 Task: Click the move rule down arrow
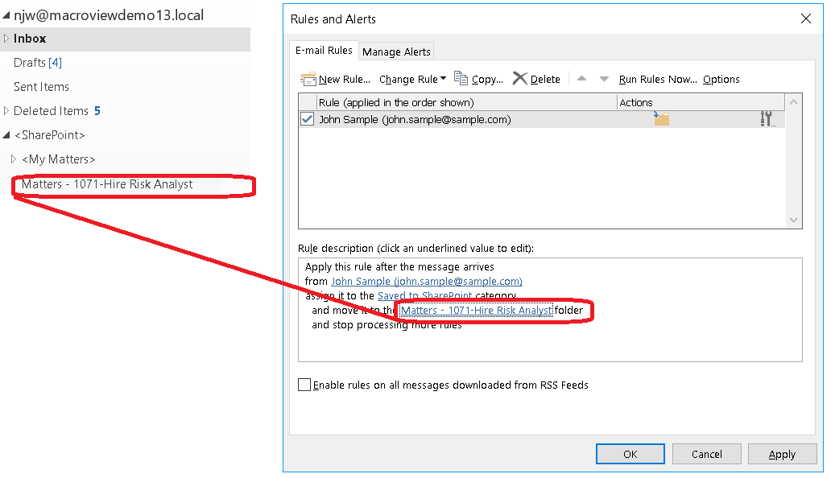[604, 79]
